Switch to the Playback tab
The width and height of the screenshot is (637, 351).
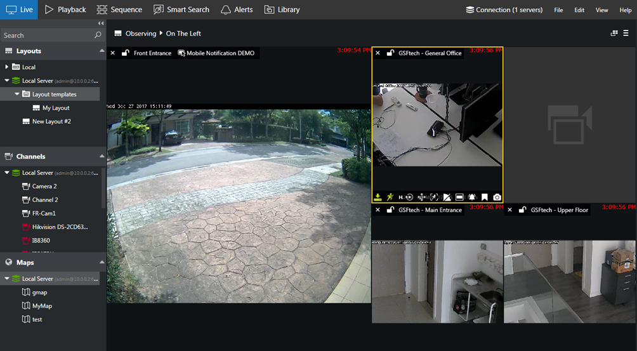click(65, 10)
